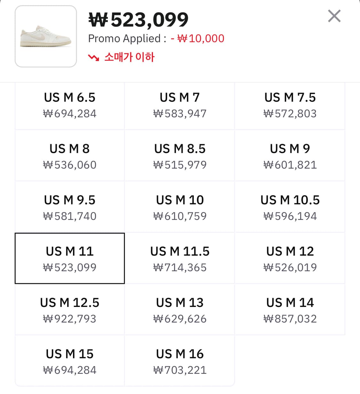Choose the US M 14 size
Image resolution: width=360 pixels, height=394 pixels.
pyautogui.click(x=290, y=310)
